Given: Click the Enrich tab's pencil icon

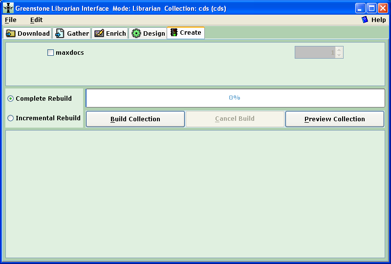Looking at the screenshot, I should point(99,33).
